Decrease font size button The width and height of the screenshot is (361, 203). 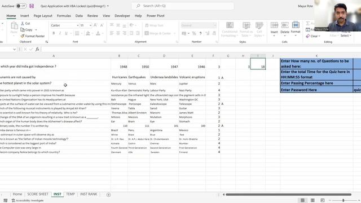102,25
